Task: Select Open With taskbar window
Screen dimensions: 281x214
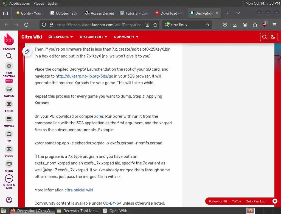Action: [x=116, y=211]
